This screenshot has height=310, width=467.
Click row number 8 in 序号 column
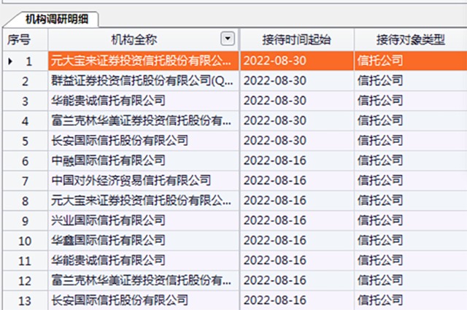(26, 201)
